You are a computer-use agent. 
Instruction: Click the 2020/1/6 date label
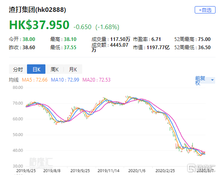point(137,171)
